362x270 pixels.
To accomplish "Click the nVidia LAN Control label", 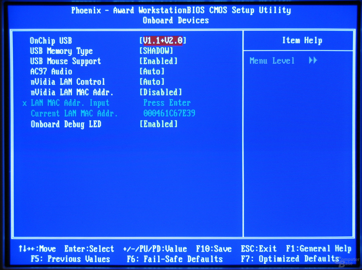I will pos(68,82).
